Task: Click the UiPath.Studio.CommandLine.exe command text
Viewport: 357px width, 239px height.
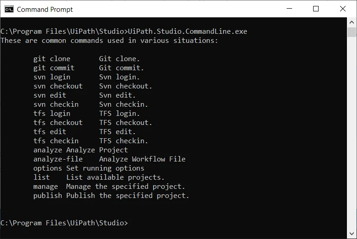Action: pos(187,31)
